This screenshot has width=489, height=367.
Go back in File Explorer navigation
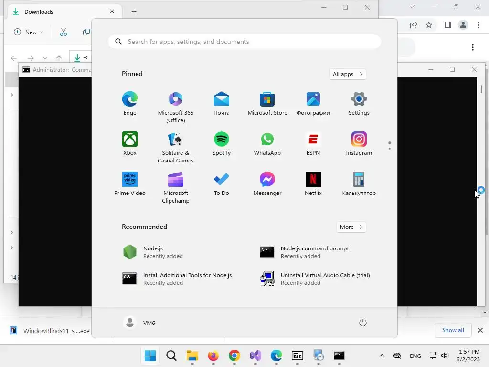(14, 58)
